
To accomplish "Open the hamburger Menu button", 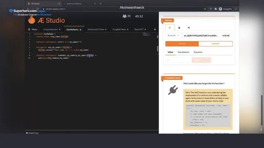I will coord(33,29).
